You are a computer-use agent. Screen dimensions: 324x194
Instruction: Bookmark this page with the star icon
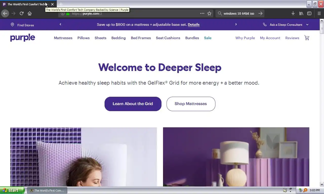point(209,13)
